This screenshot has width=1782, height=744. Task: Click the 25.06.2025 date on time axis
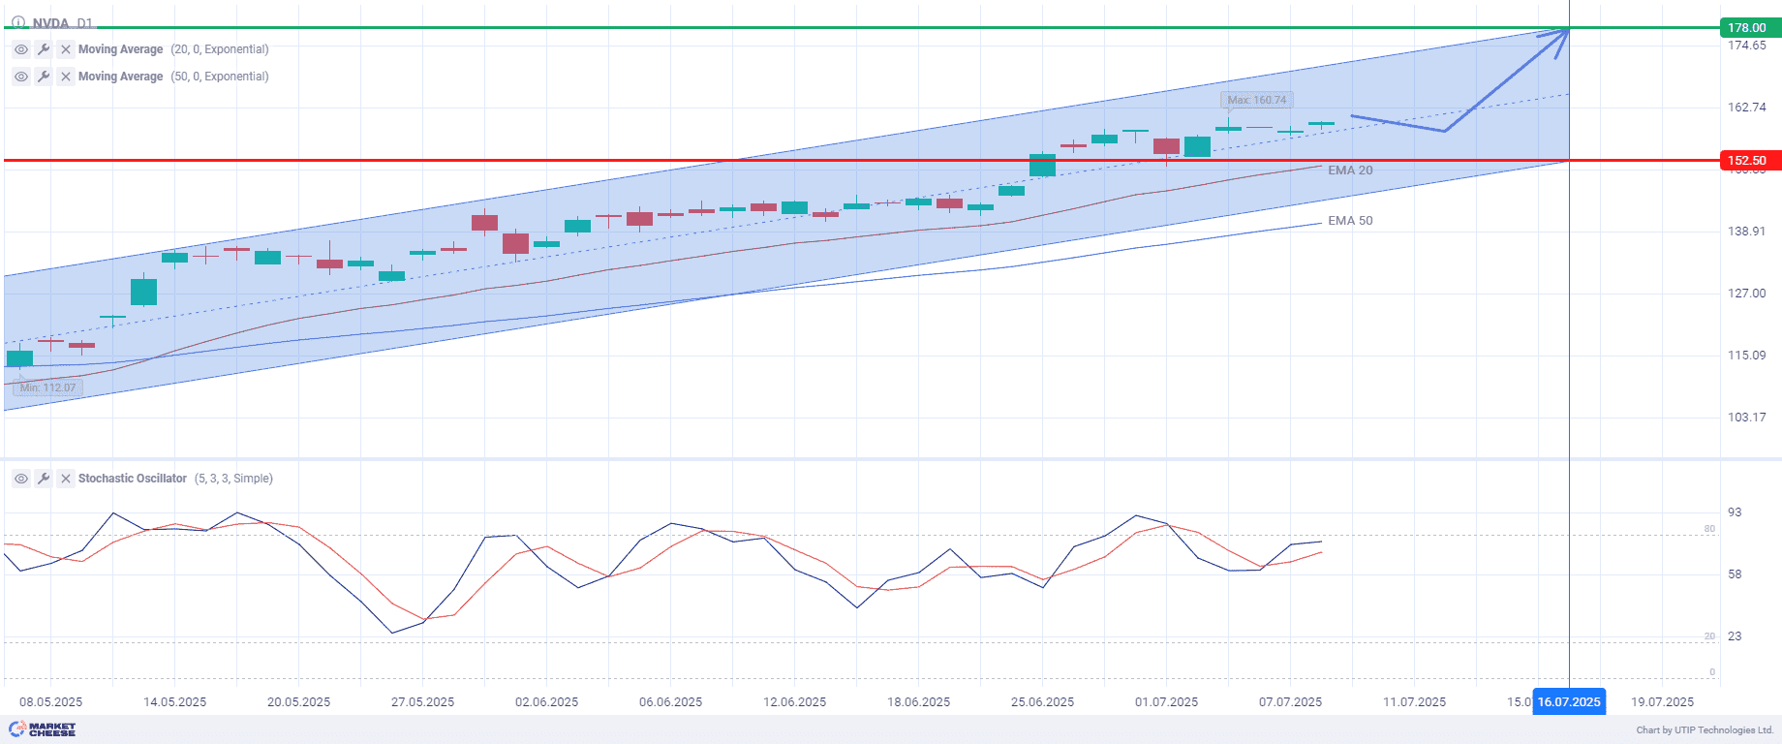click(x=1042, y=702)
